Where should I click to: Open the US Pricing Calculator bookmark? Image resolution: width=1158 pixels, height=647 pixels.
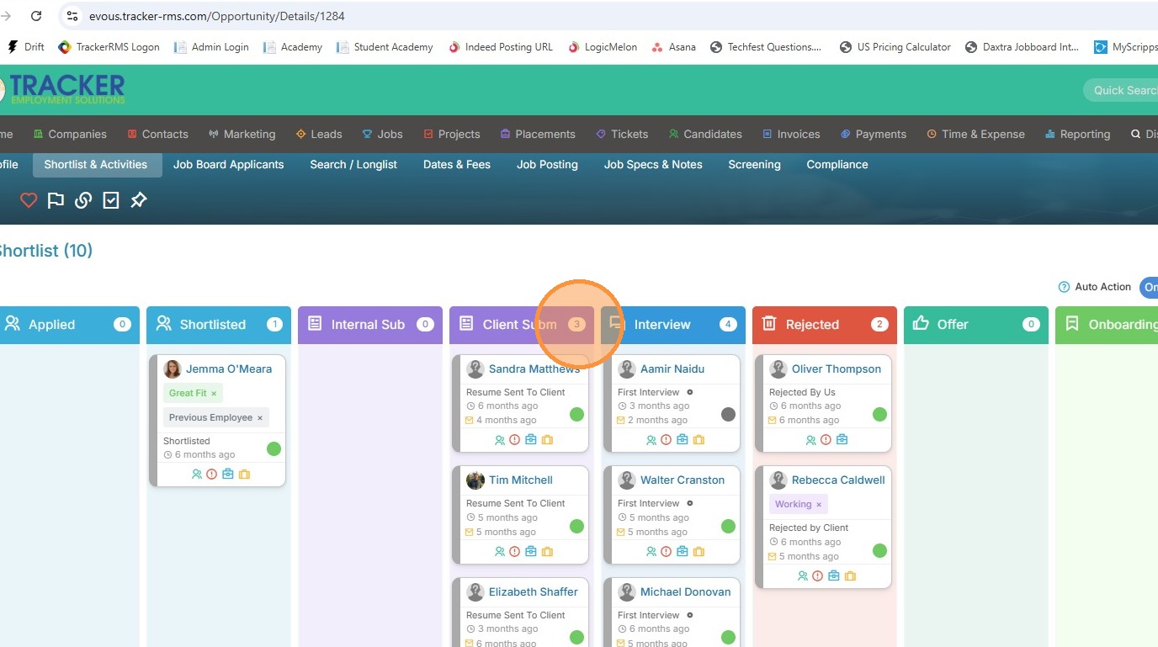pos(895,47)
